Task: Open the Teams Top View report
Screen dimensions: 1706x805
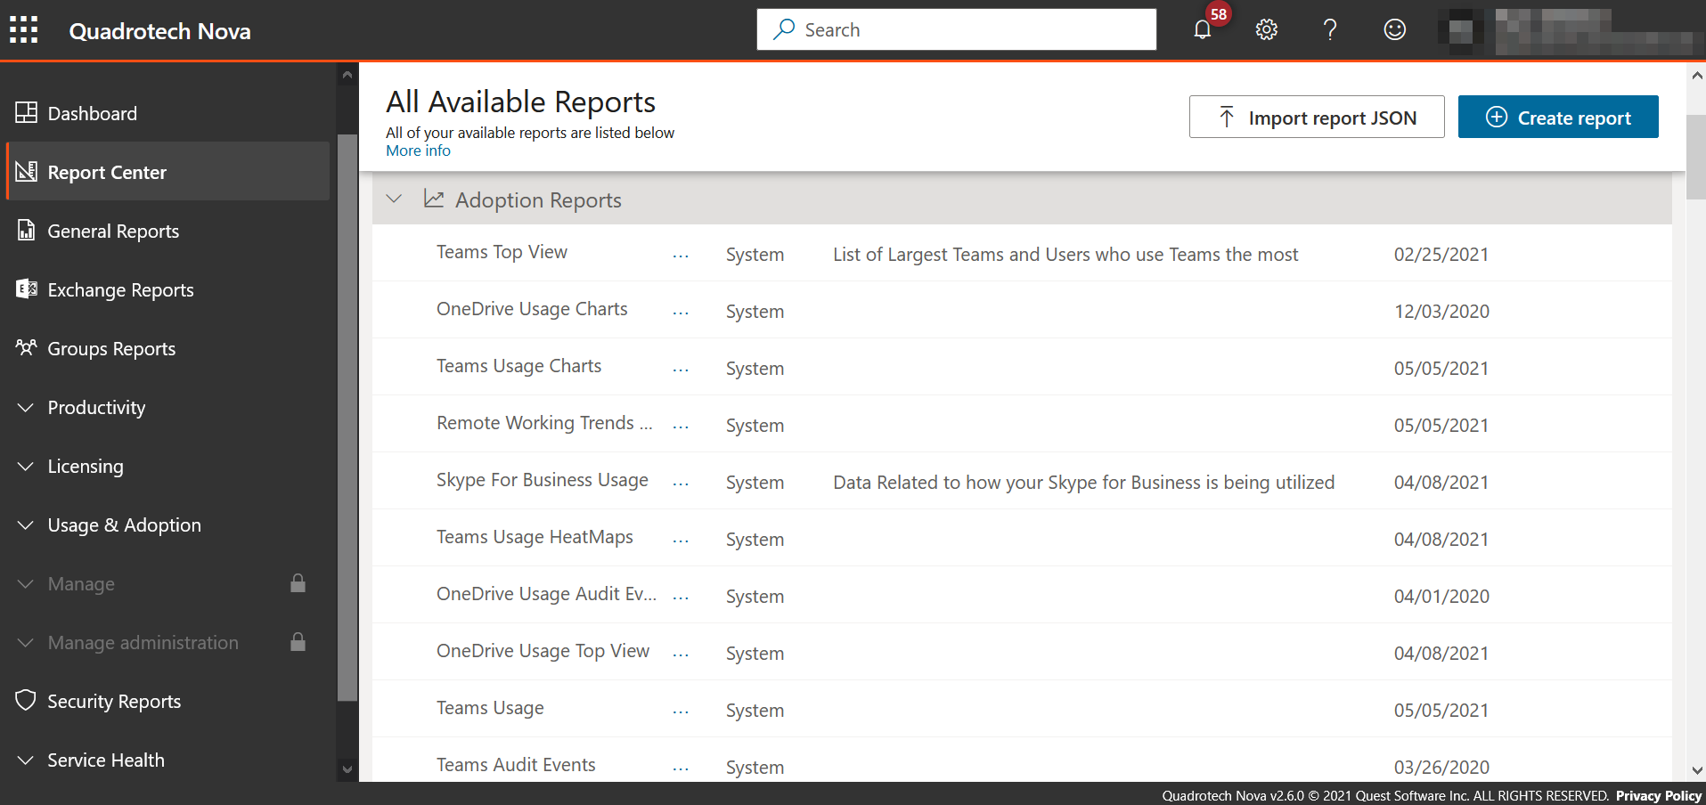Action: click(502, 252)
